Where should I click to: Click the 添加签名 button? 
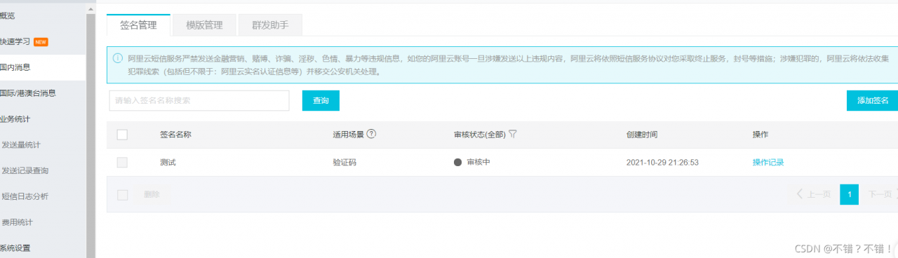(x=872, y=100)
